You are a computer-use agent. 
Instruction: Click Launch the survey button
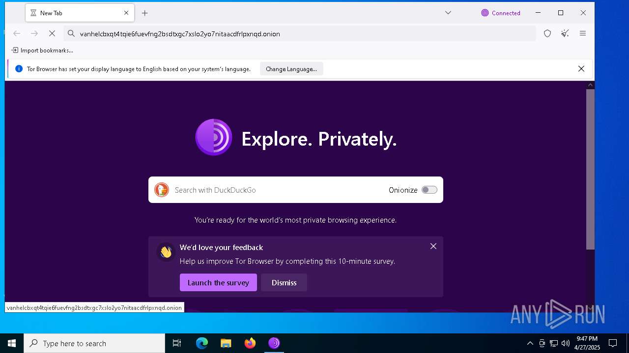point(218,282)
